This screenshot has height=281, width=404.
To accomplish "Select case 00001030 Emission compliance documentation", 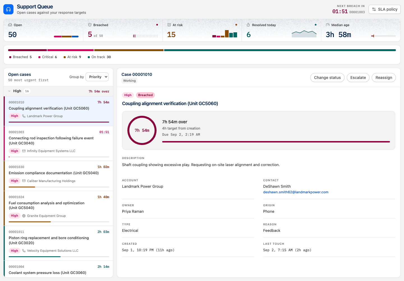I will (x=58, y=176).
